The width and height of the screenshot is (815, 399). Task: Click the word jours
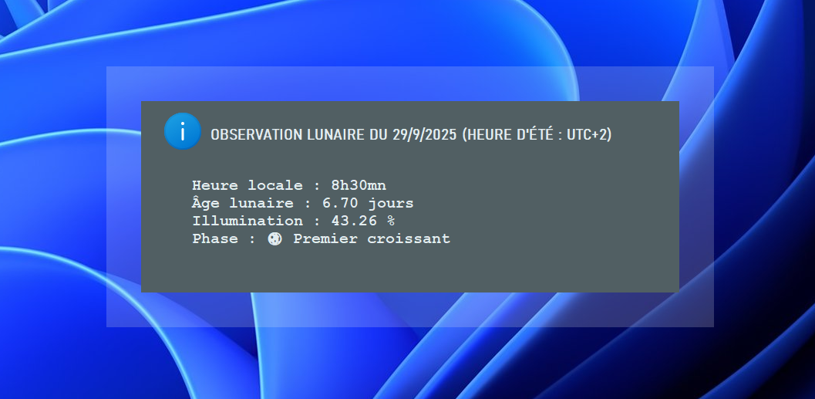(x=391, y=203)
